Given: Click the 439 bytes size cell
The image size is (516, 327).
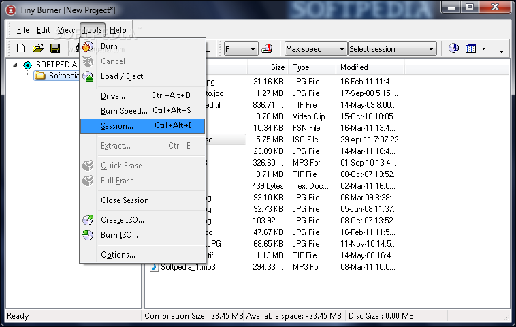Looking at the screenshot, I should click(x=268, y=186).
